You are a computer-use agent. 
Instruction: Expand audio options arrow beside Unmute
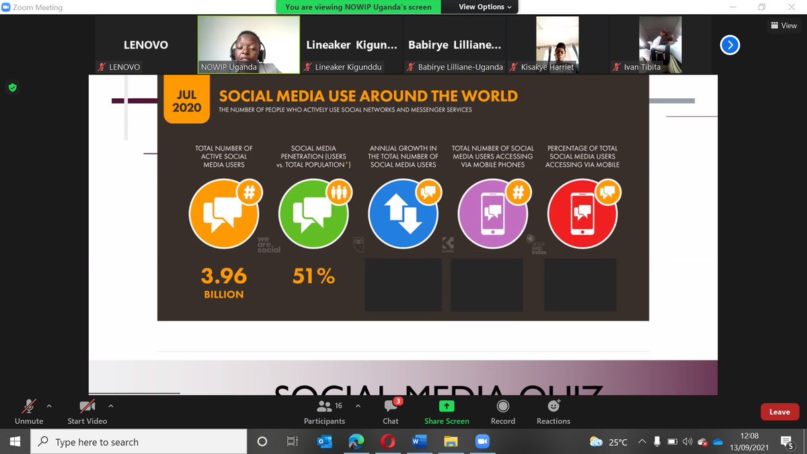(x=49, y=406)
